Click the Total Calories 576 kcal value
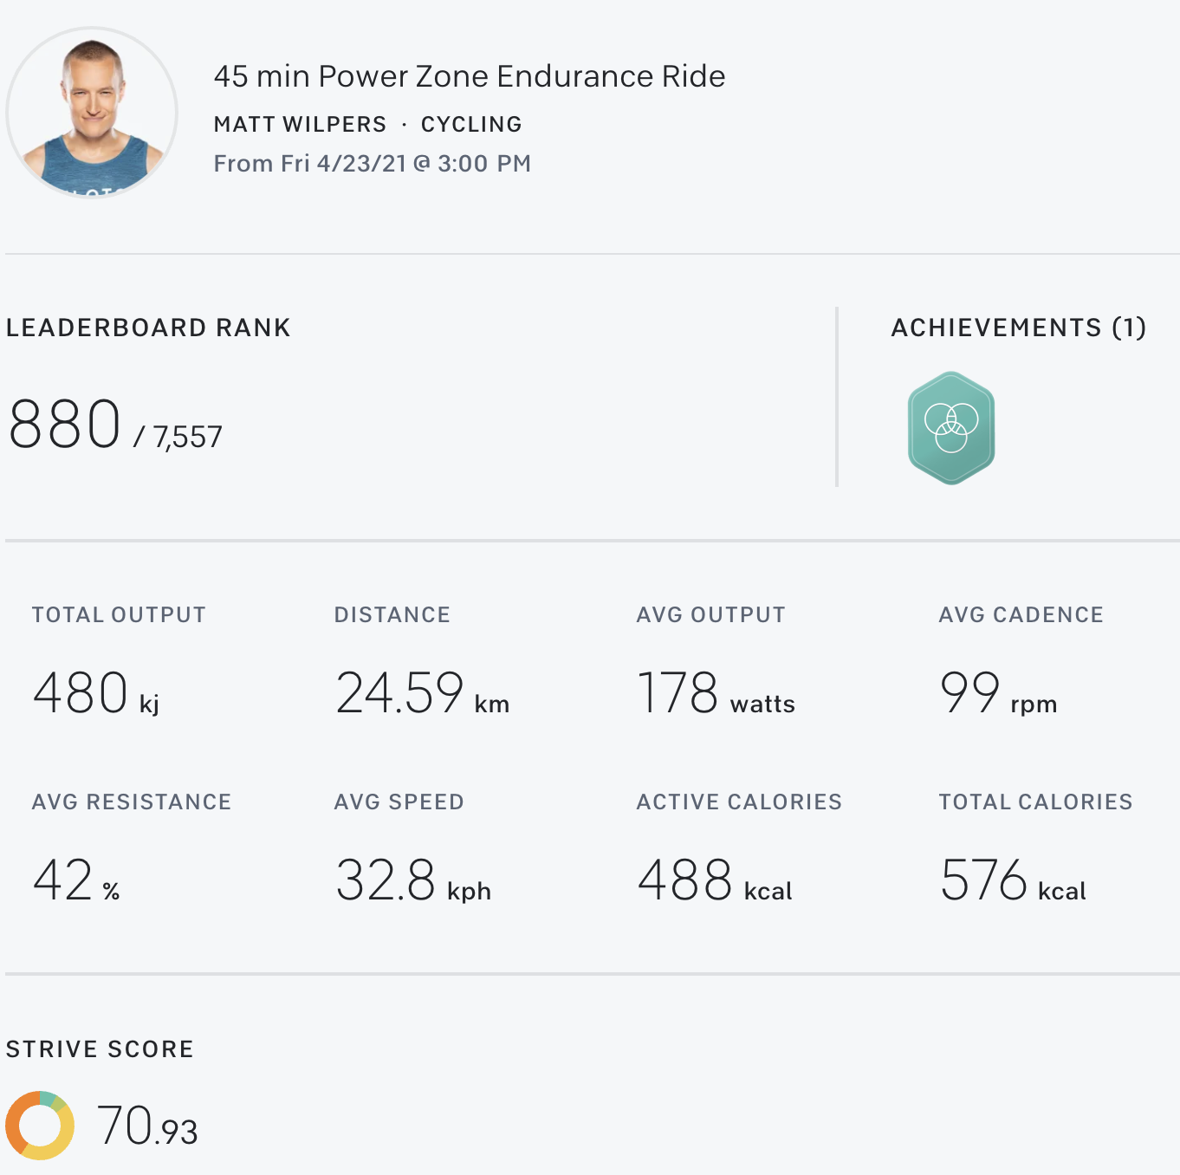The image size is (1180, 1175). pos(1013,881)
